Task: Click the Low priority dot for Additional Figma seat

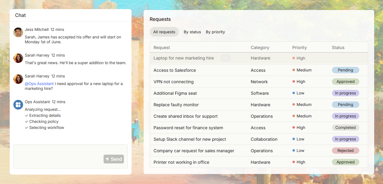Action: pyautogui.click(x=294, y=93)
